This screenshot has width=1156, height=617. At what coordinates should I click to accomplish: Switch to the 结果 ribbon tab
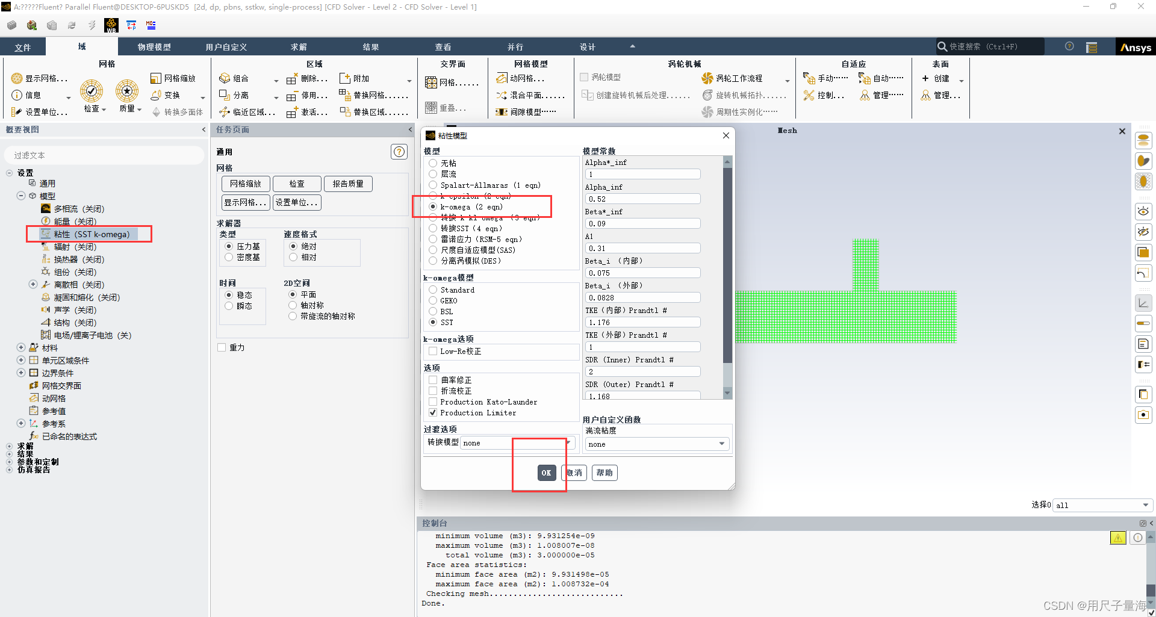371,47
